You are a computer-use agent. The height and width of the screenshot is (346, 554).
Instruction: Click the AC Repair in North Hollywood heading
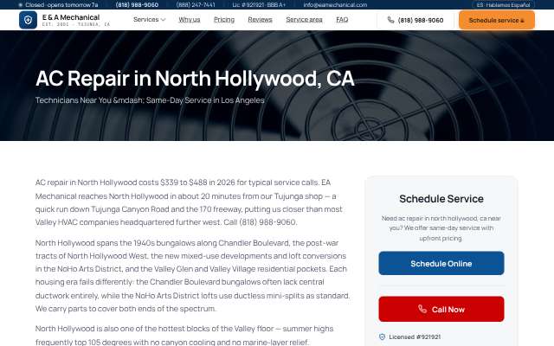click(195, 78)
